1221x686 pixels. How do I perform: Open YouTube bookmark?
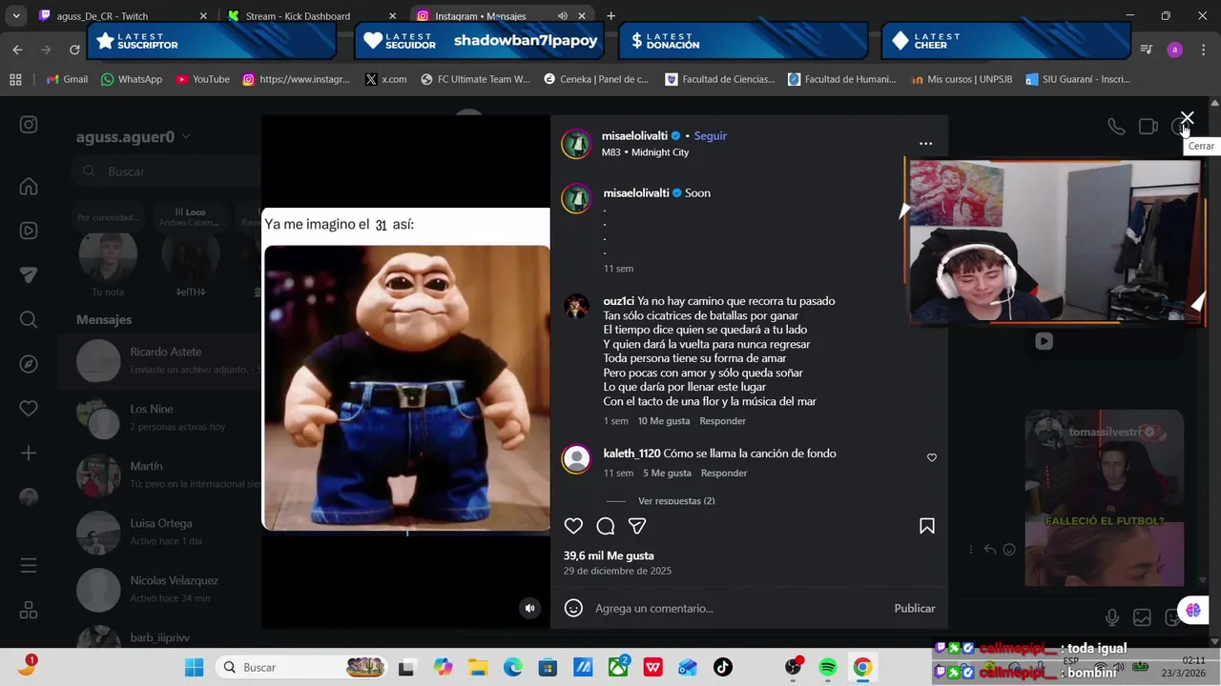[x=202, y=79]
